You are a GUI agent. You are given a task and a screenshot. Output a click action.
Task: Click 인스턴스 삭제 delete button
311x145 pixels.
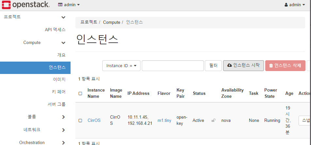click(x=285, y=66)
